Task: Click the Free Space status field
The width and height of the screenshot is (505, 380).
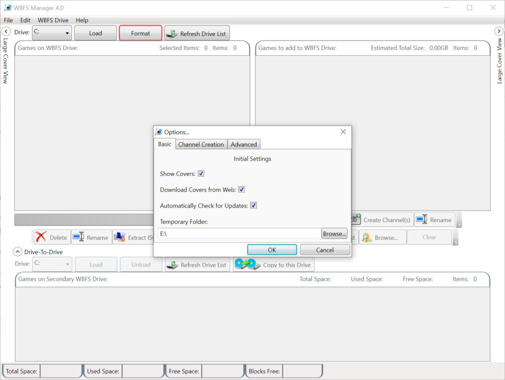Action: [222, 371]
